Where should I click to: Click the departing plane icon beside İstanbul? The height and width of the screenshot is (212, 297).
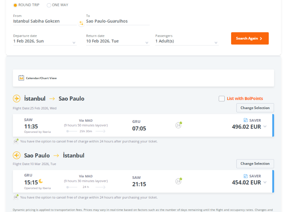point(17,99)
